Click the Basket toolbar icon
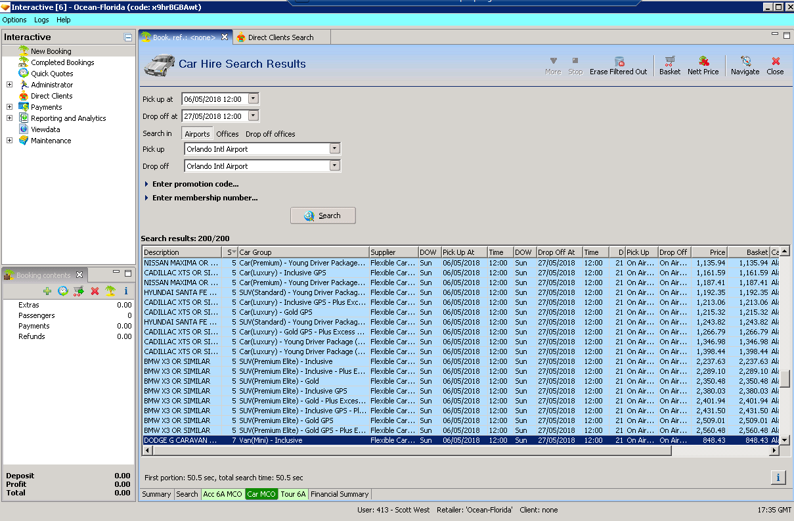 tap(670, 65)
